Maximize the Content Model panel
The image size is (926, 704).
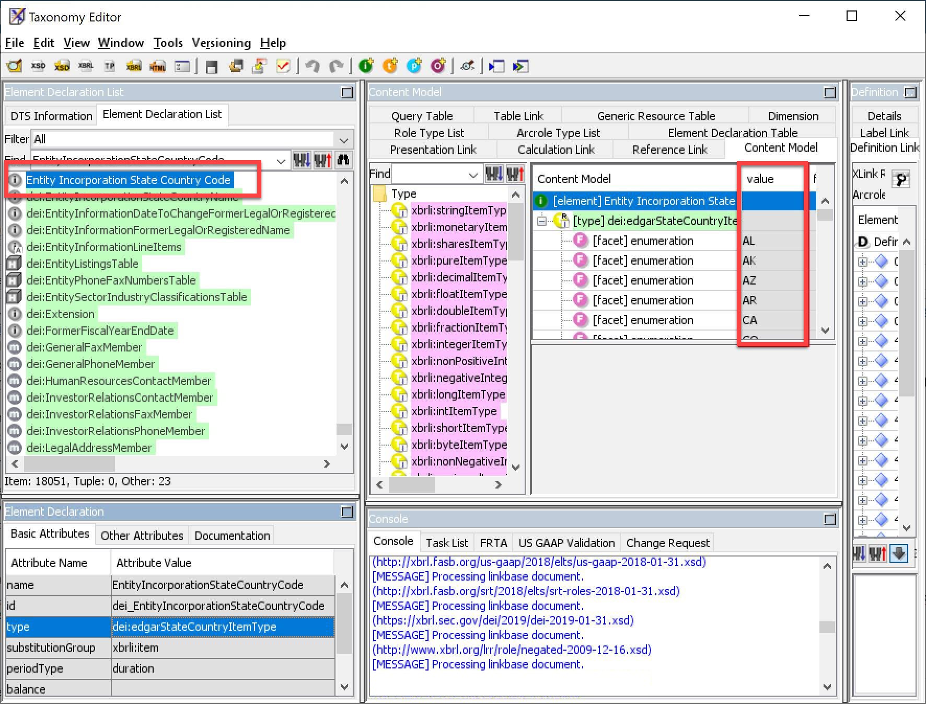point(830,93)
